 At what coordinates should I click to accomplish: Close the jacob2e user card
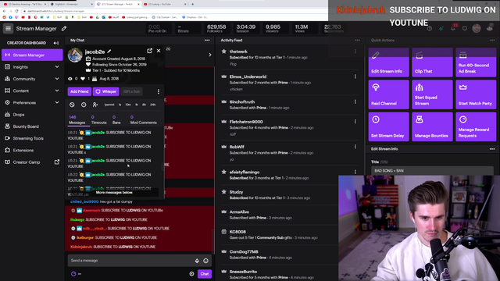click(159, 51)
